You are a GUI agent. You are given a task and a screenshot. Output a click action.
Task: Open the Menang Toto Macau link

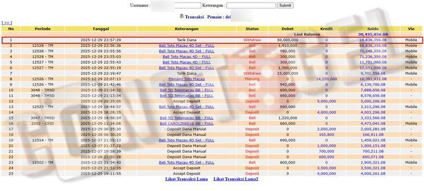point(187,79)
